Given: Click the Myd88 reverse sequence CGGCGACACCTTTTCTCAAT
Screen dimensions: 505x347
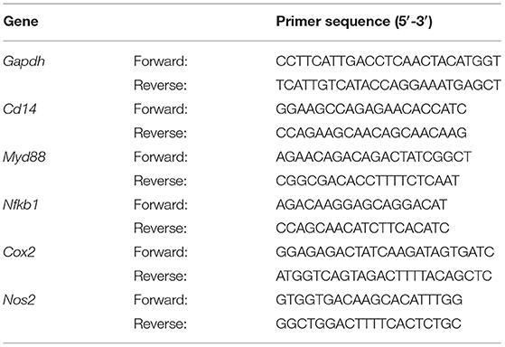Looking at the screenshot, I should [368, 181].
